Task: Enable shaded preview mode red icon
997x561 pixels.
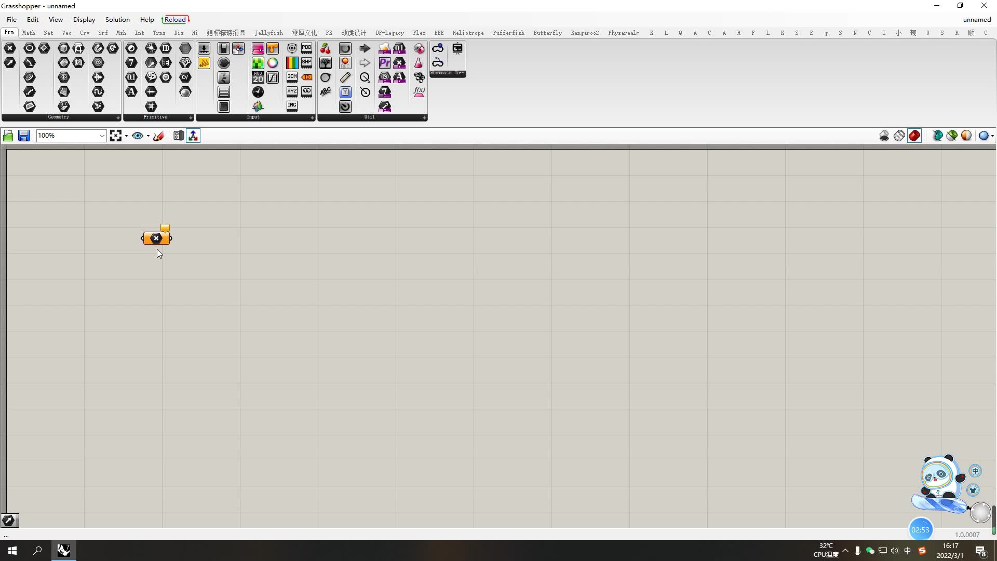Action: pyautogui.click(x=914, y=136)
